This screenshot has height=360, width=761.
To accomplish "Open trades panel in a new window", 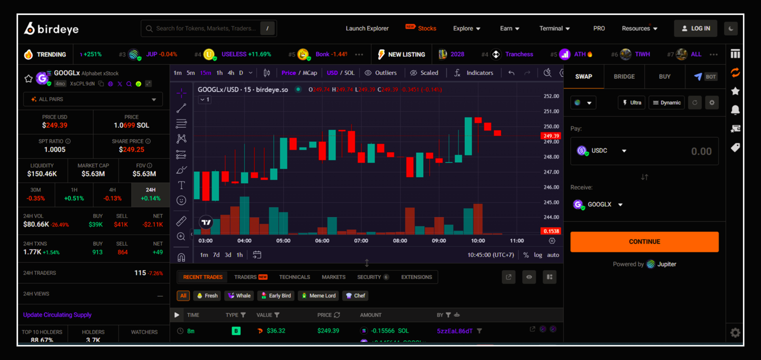I will (509, 277).
